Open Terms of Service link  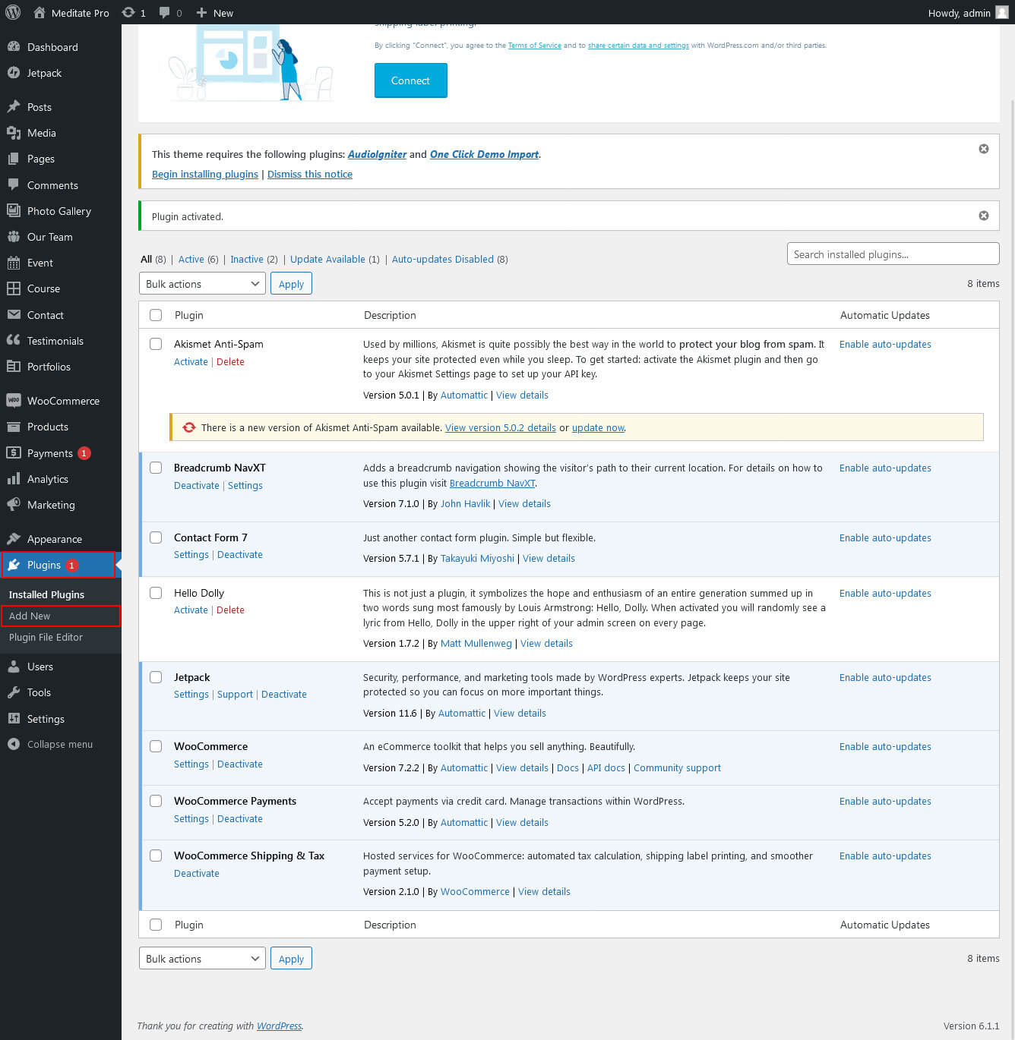click(535, 46)
